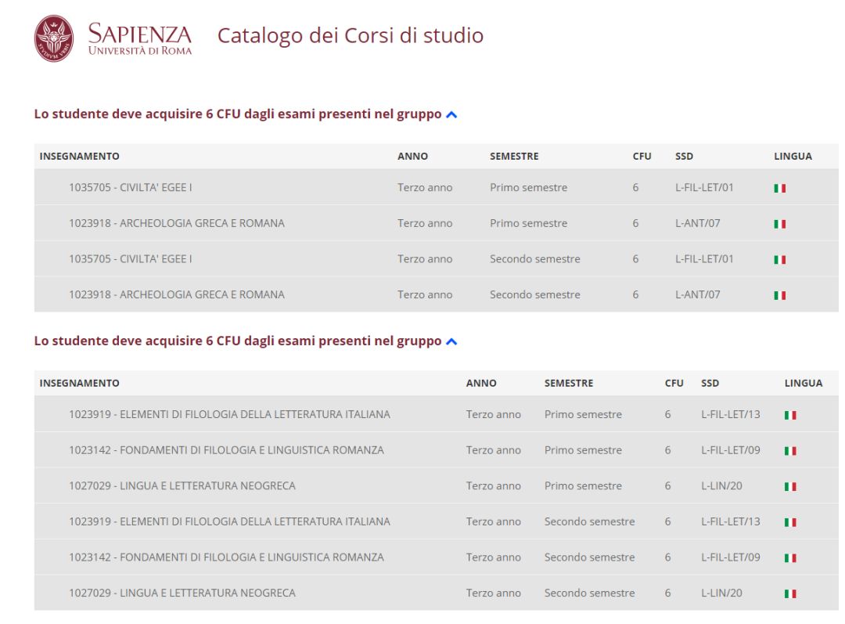The image size is (845, 624).
Task: Select LINGUA E LETTERATURA NEOGRECA secondo semestre course
Action: (x=182, y=593)
